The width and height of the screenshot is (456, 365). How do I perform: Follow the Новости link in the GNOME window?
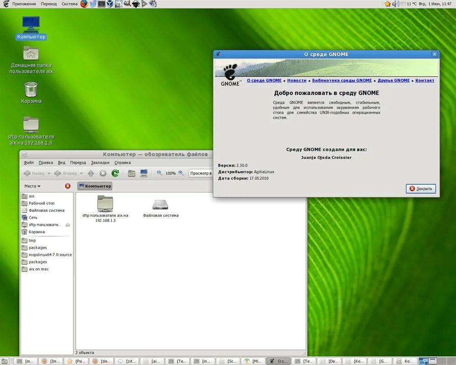[x=297, y=80]
